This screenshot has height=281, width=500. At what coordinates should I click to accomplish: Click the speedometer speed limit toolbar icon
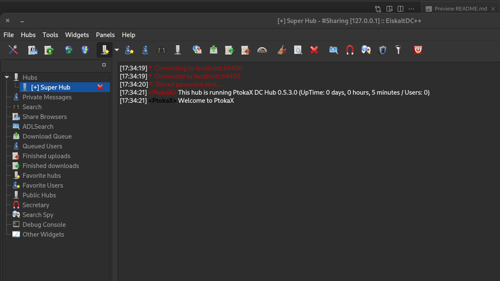coord(262,50)
